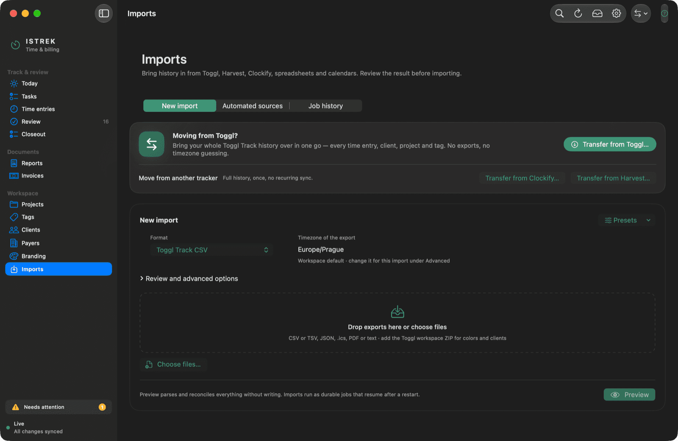This screenshot has height=441, width=678.
Task: Click the Live sync status
Action: coord(35,427)
